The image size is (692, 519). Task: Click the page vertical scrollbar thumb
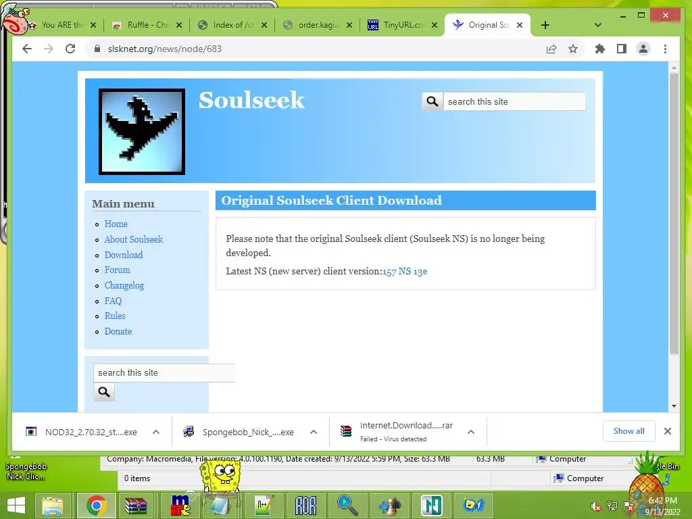(x=674, y=213)
